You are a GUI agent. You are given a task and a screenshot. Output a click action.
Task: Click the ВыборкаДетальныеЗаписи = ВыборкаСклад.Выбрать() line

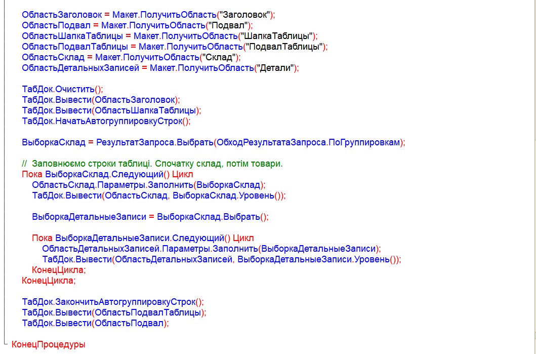point(150,217)
